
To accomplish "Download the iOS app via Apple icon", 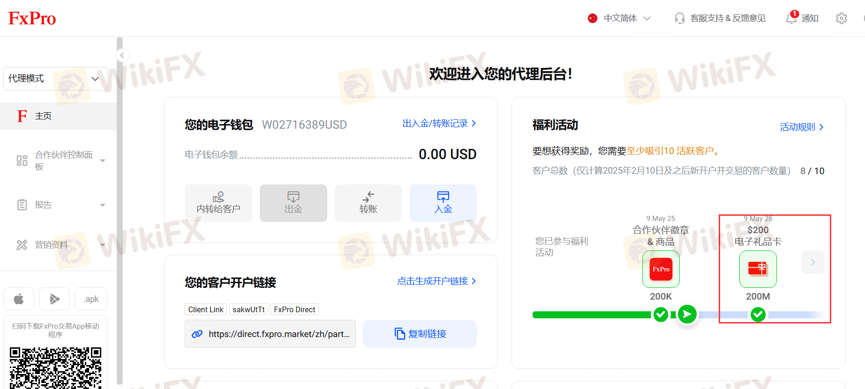I will pyautogui.click(x=19, y=299).
